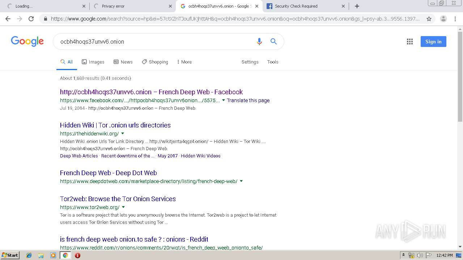This screenshot has height=260, width=463.
Task: Select the All results tab
Action: coord(67,62)
